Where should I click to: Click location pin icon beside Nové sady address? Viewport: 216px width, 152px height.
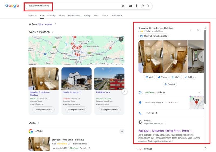pyautogui.click(x=140, y=103)
